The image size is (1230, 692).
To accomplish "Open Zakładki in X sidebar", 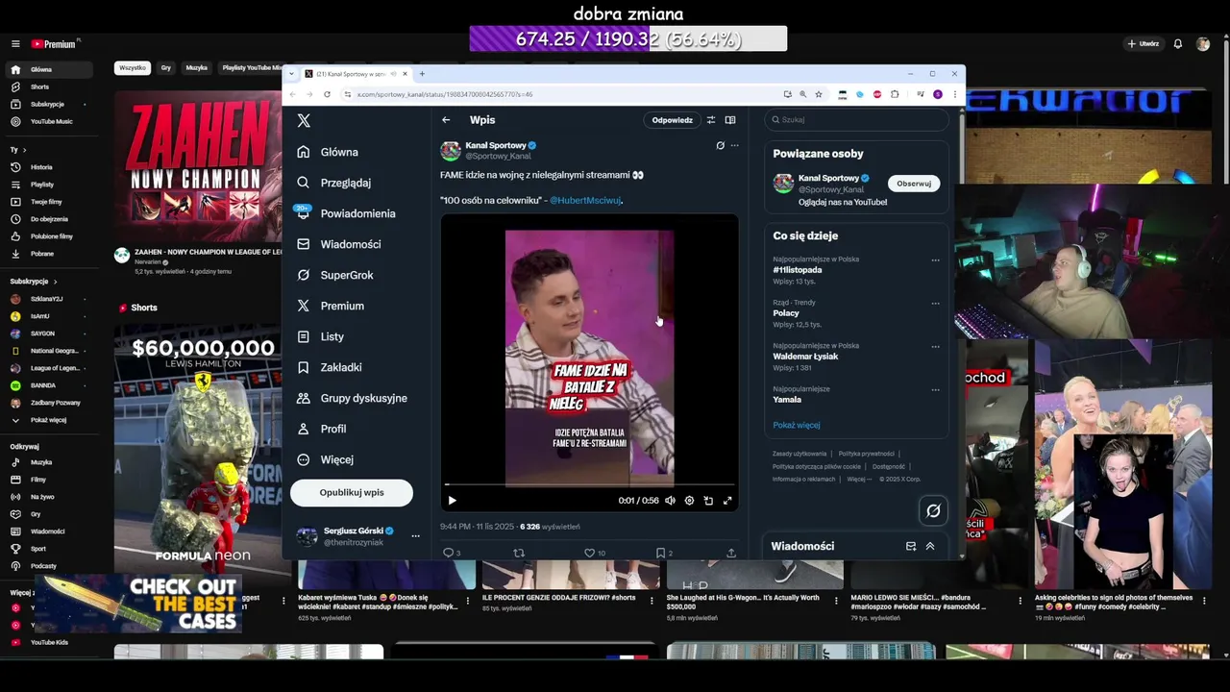I will [330, 367].
